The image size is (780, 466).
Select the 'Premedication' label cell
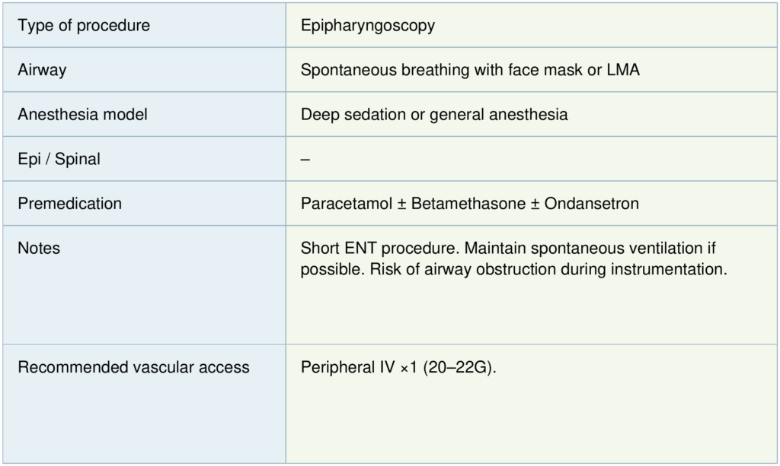coord(70,204)
